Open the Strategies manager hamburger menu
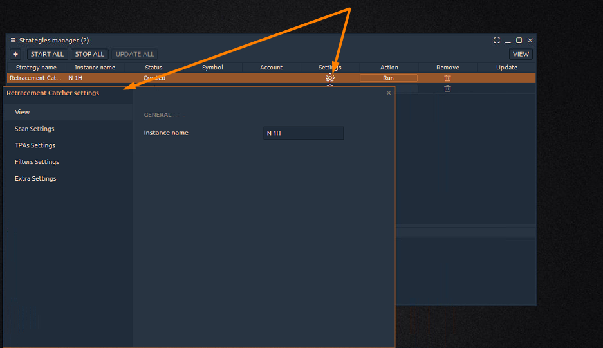 click(13, 41)
